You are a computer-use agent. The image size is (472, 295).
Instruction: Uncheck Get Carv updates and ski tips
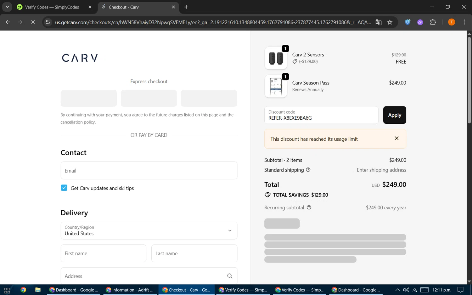pos(64,188)
